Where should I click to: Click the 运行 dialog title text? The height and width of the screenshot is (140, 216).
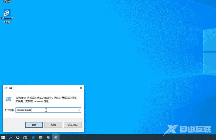(x=11, y=88)
